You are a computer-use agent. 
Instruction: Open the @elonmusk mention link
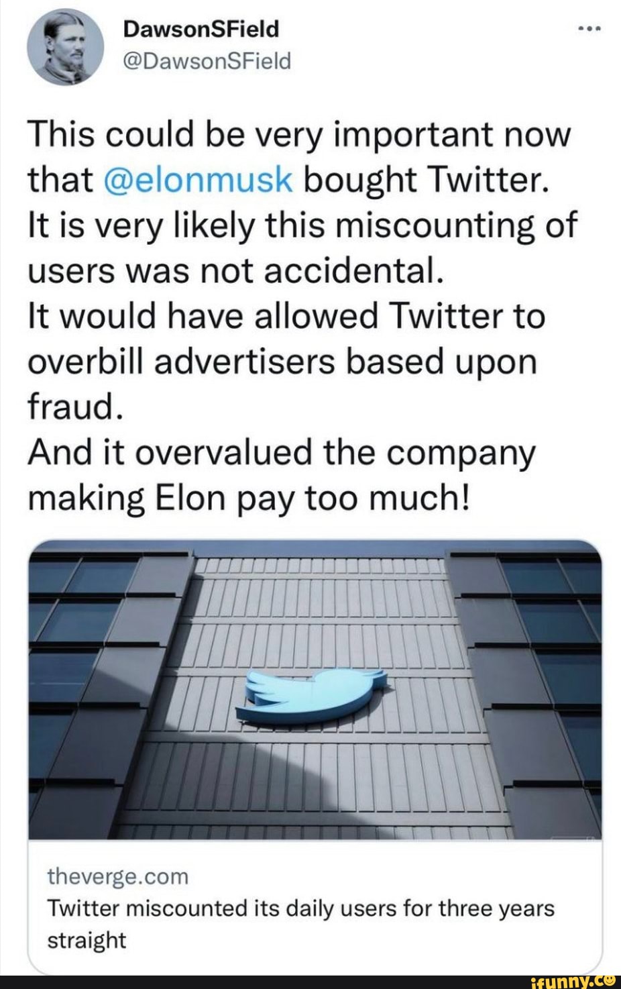199,180
